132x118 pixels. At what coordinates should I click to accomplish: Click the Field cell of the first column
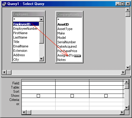pyautogui.click(x=39, y=83)
